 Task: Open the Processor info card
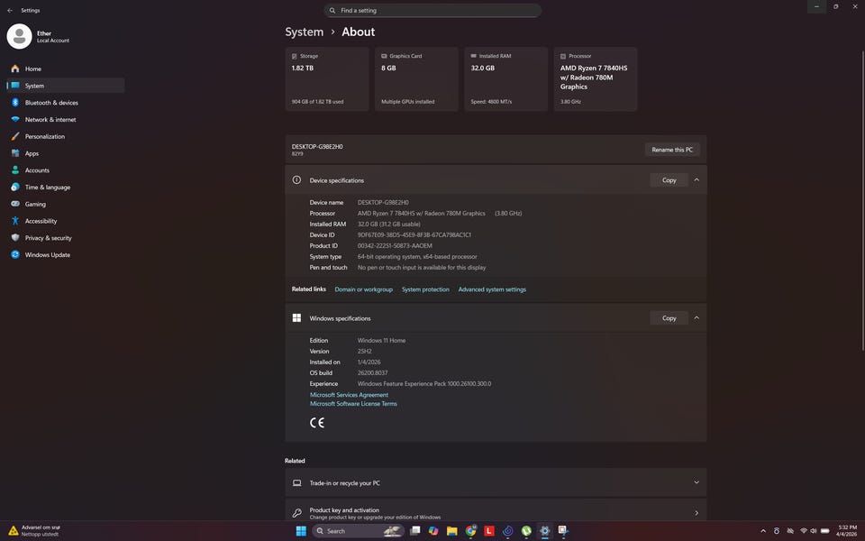[596, 79]
